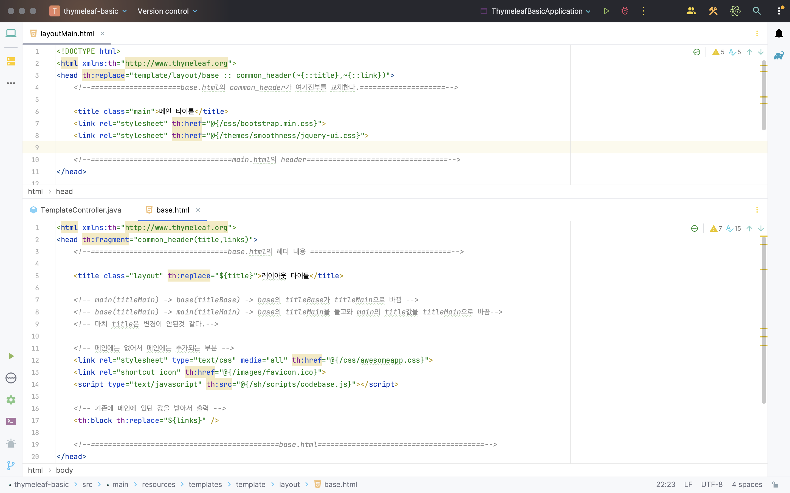The image size is (790, 493).
Task: Place cursor on th:block line in base.html
Action: pyautogui.click(x=146, y=421)
